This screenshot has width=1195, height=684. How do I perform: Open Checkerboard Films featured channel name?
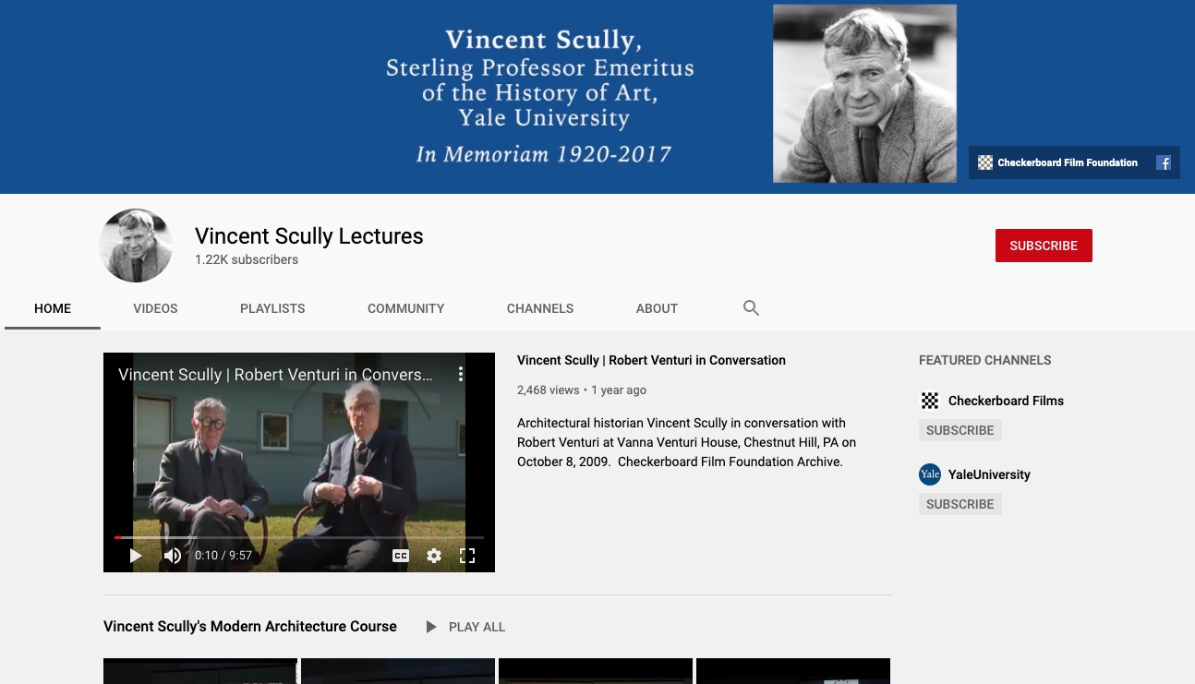1006,401
